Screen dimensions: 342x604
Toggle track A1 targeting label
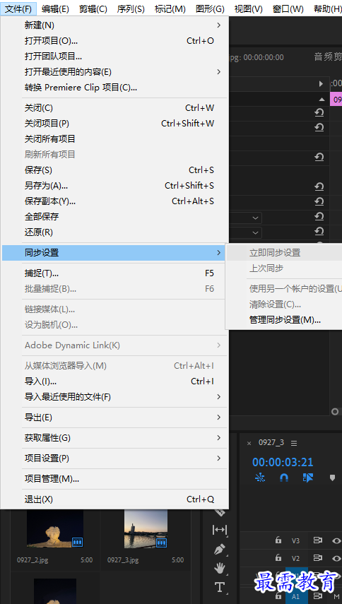(x=295, y=596)
